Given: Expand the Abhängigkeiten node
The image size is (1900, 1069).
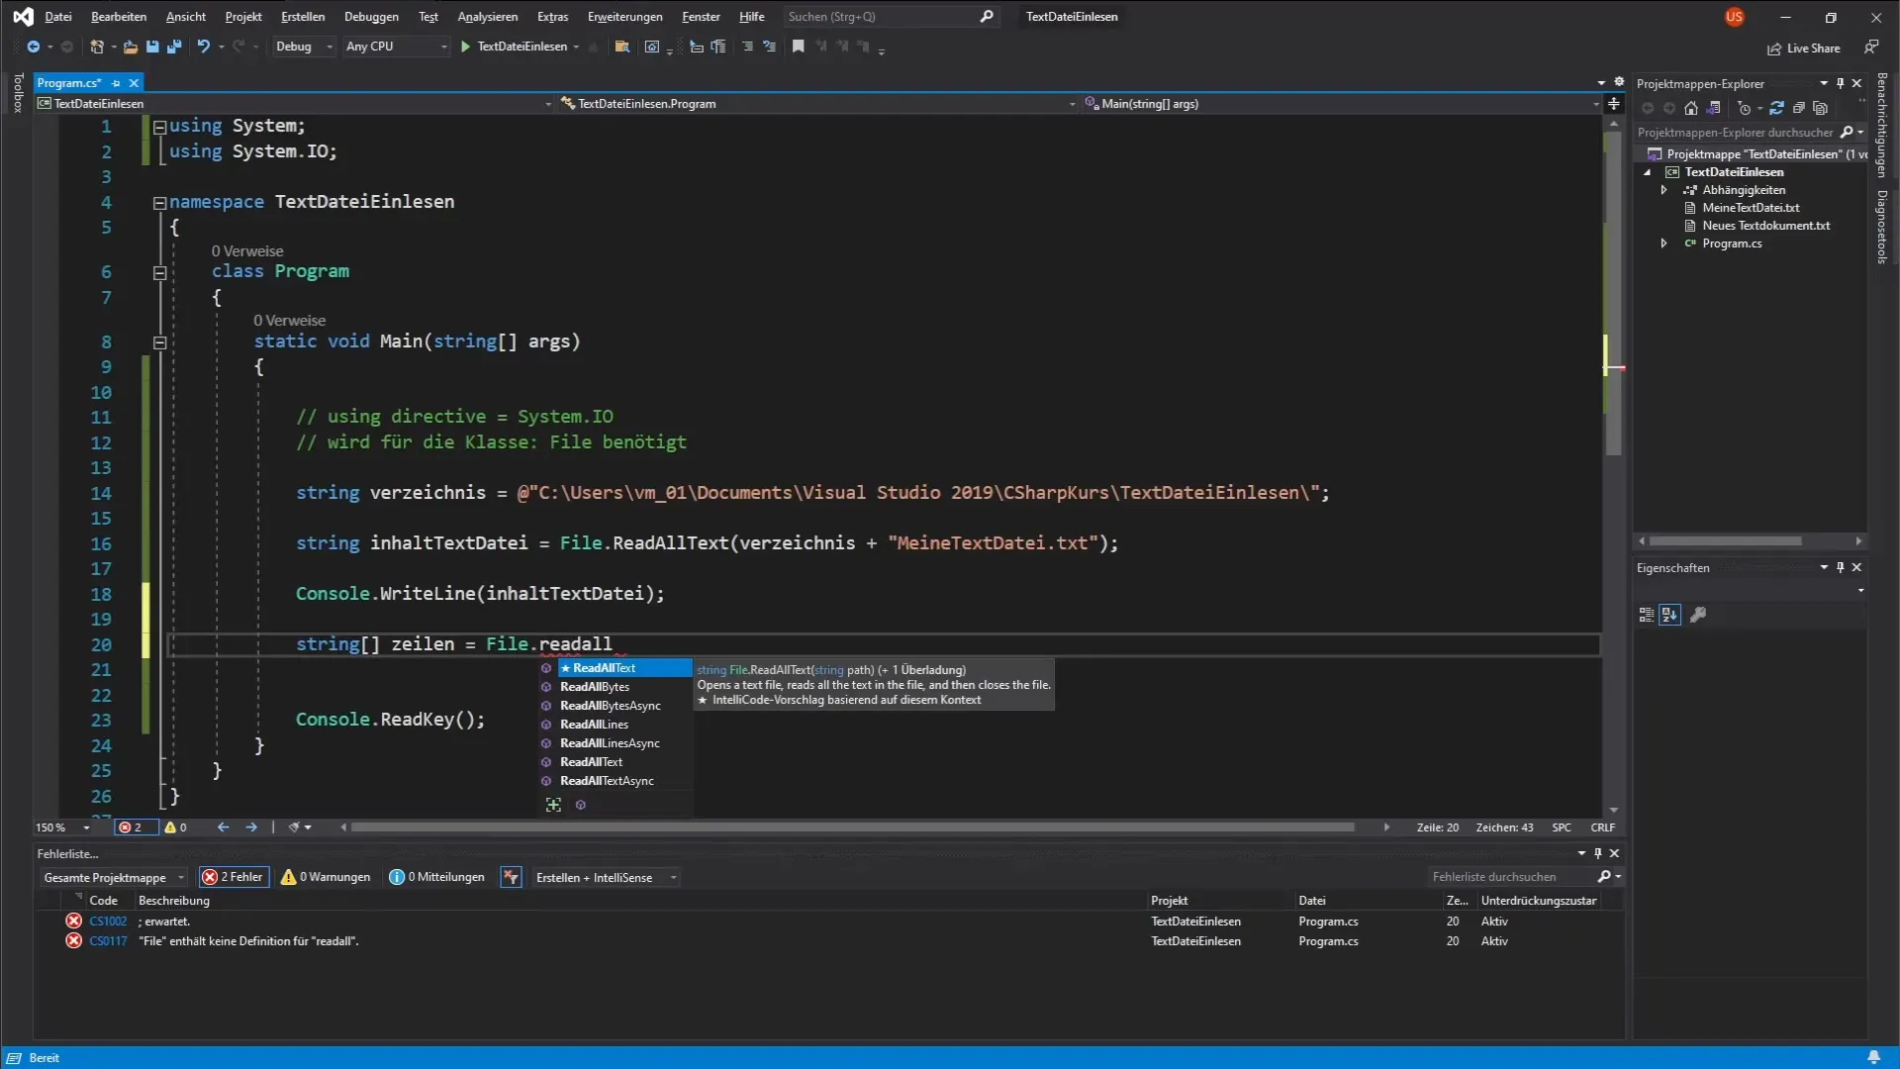Looking at the screenshot, I should click(x=1663, y=190).
